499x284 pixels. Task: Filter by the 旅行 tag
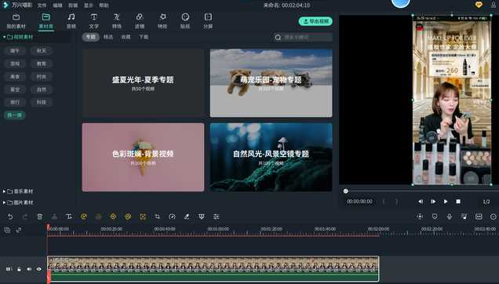click(15, 102)
